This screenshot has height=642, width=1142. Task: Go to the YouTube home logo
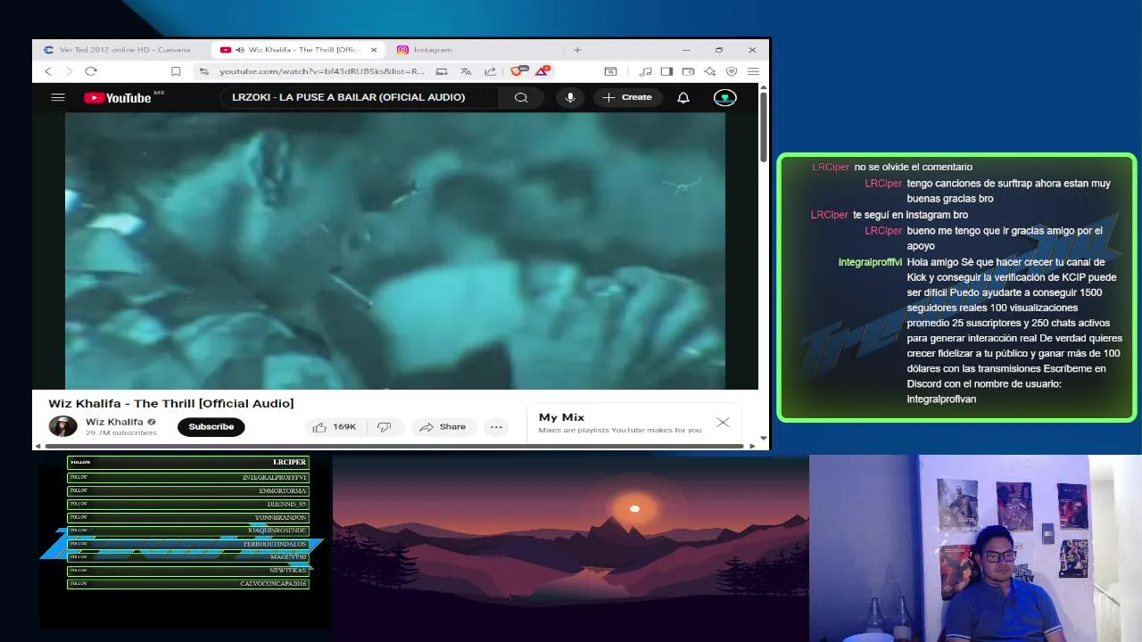pyautogui.click(x=118, y=98)
